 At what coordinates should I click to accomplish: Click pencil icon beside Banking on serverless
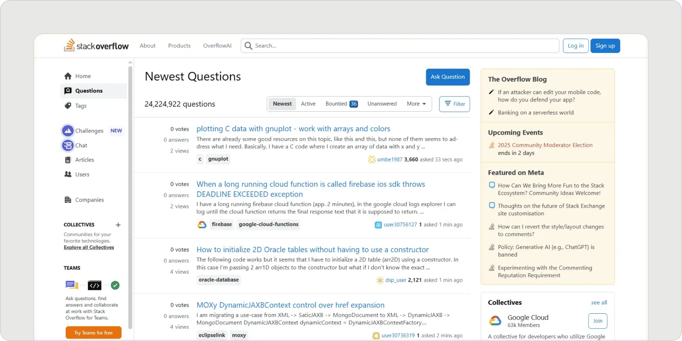[x=491, y=112]
